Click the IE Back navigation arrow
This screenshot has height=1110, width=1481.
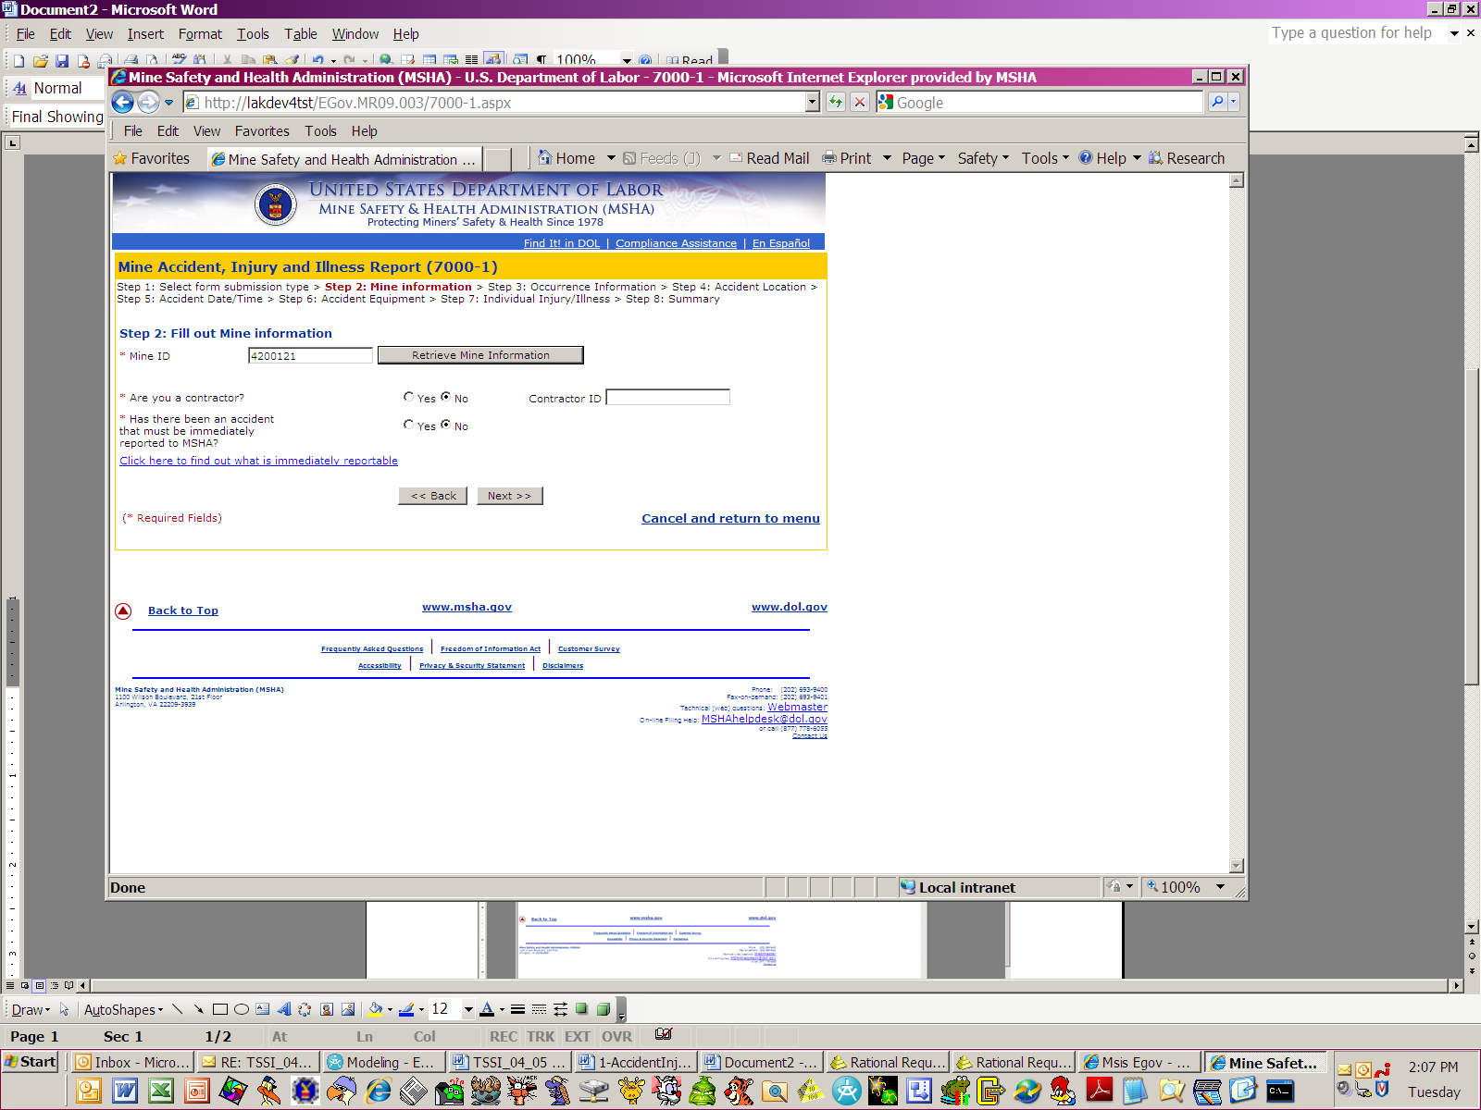click(122, 103)
